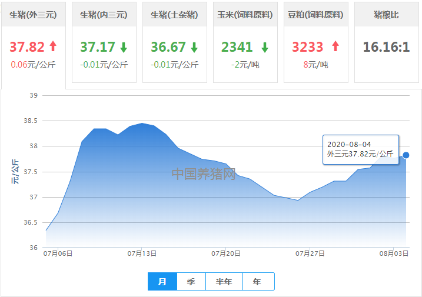Click the 2020-08-04 price tooltip
Screen dimensions: 422x297
[x=361, y=149]
